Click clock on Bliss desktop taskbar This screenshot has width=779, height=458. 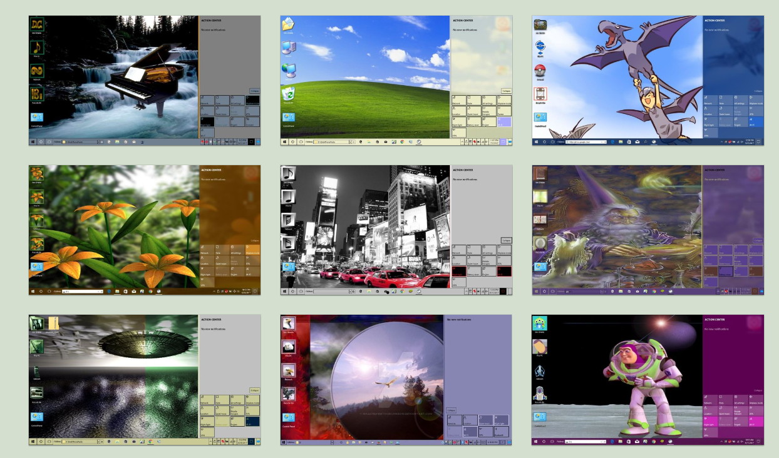[494, 142]
